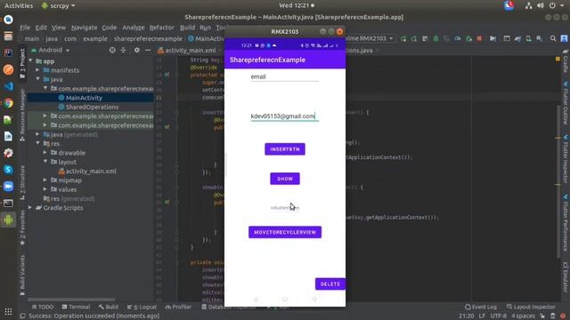Select activity_main.xml in project tree
Screen dimensions: 570x320
pyautogui.click(x=91, y=171)
